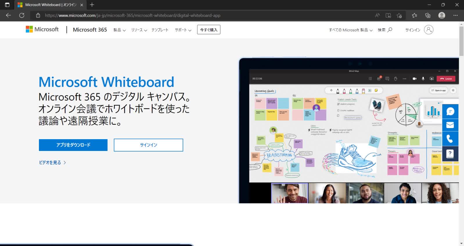Image resolution: width=464 pixels, height=246 pixels.
Task: Expand すべての Microsoft 製品 dropdown
Action: click(350, 30)
